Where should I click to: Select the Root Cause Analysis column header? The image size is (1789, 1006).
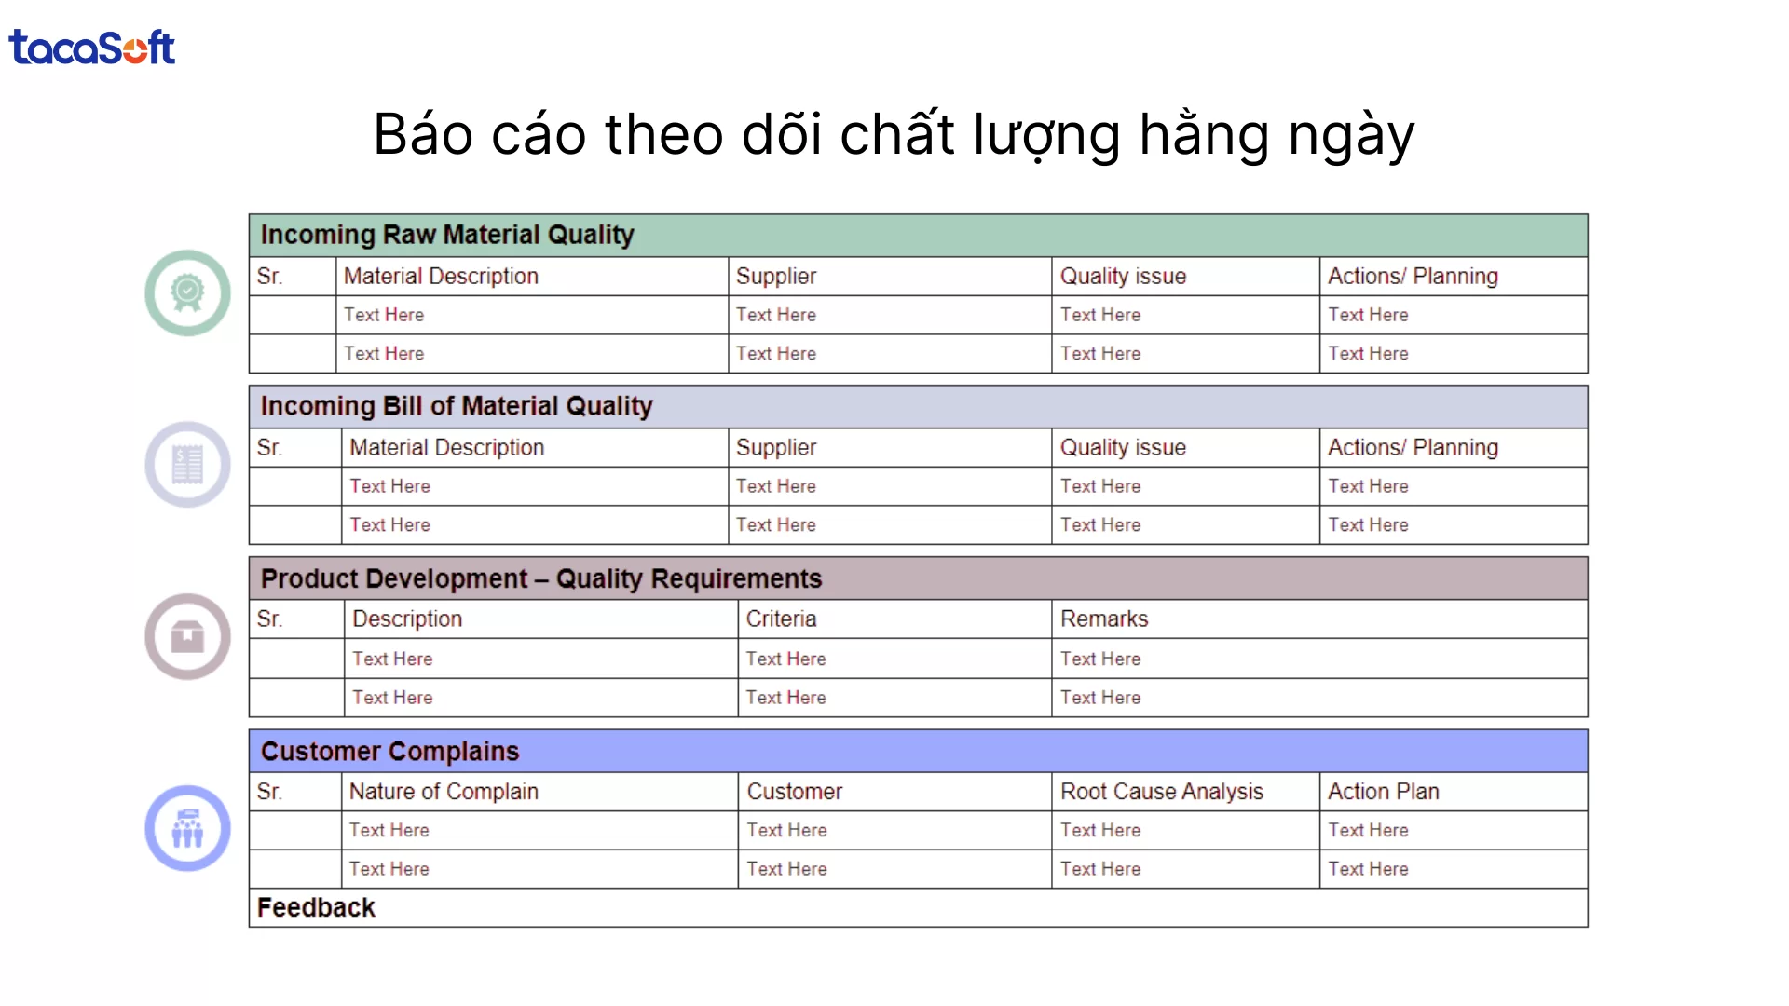(x=1162, y=791)
